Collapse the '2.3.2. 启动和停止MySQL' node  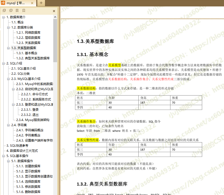pyautogui.click(x=13, y=89)
